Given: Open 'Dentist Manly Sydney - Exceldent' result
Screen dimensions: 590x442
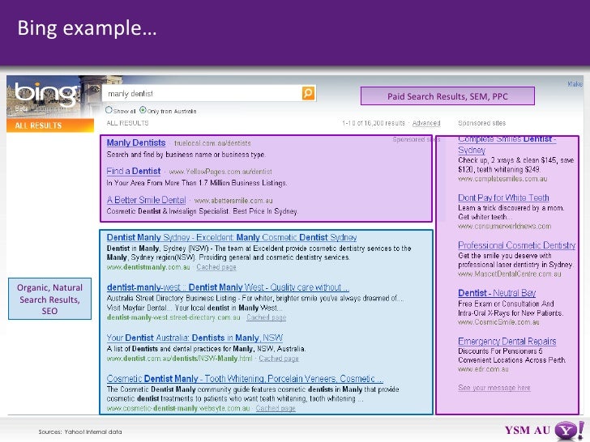Looking at the screenshot, I should click(232, 237).
